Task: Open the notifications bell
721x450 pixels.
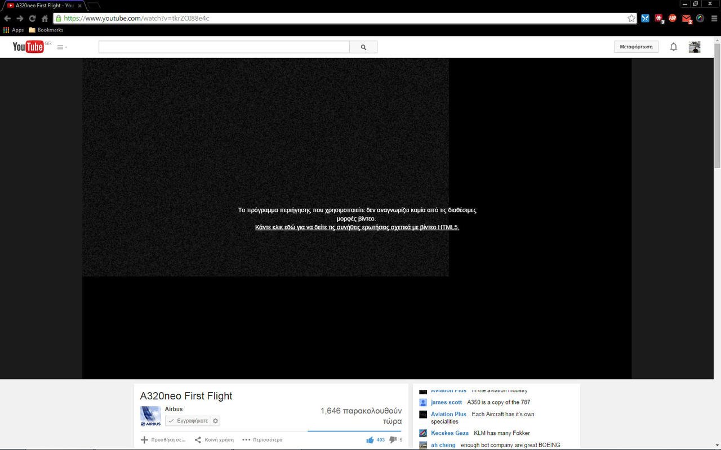Action: click(673, 47)
